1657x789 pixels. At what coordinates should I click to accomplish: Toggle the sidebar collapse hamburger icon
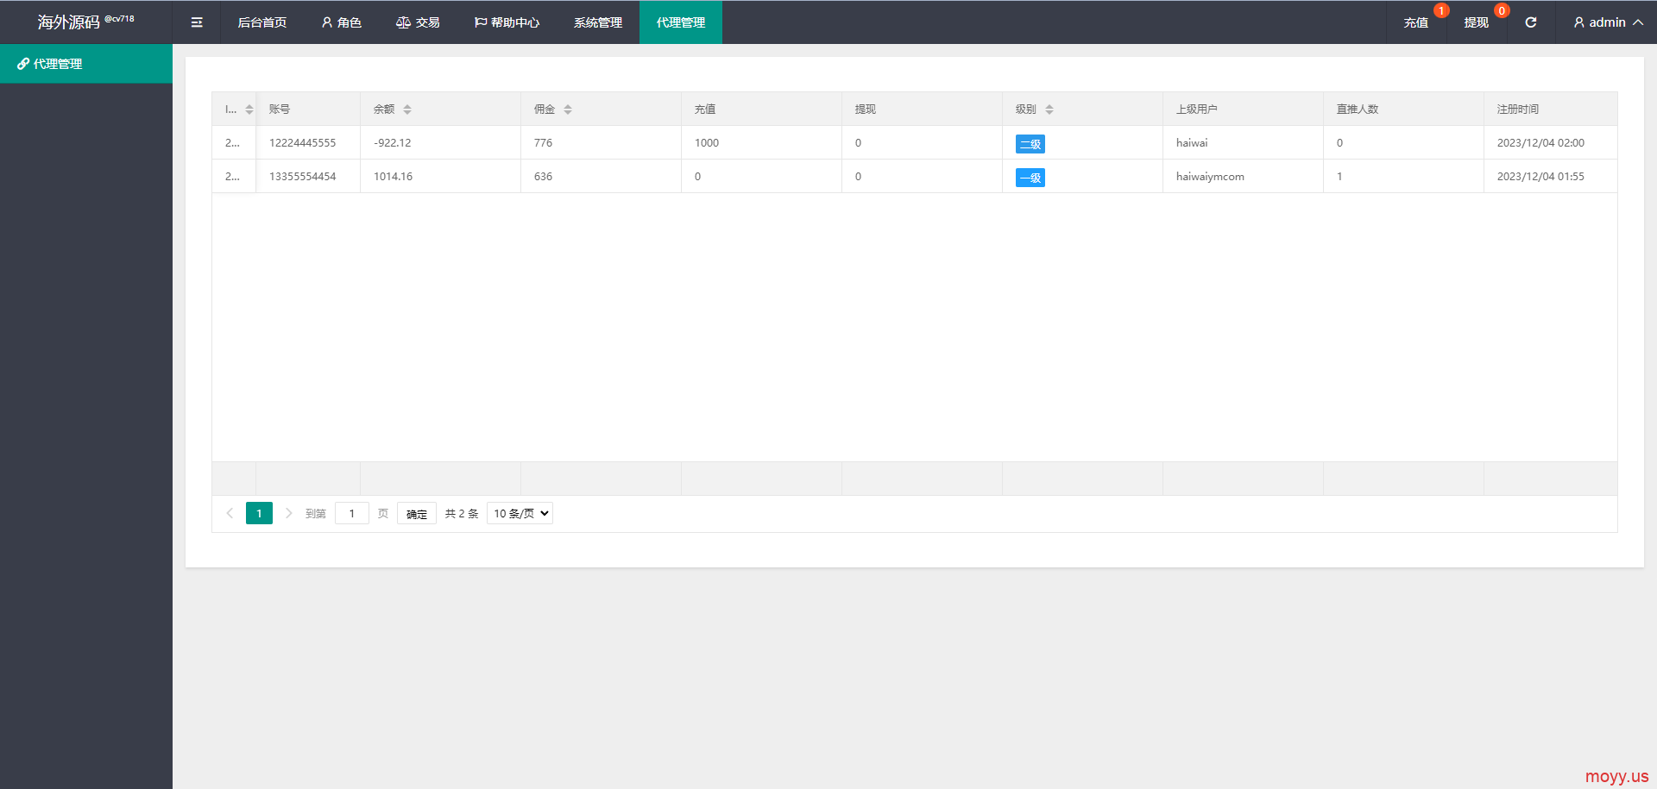pos(197,22)
